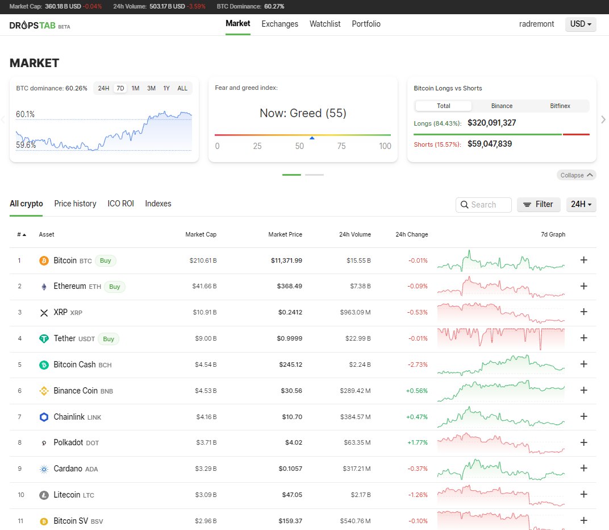Screen dimensions: 609x530
Task: Go to the first widget carousel indicator
Action: point(291,175)
